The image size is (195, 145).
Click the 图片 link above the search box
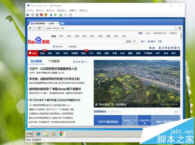[x=92, y=36]
